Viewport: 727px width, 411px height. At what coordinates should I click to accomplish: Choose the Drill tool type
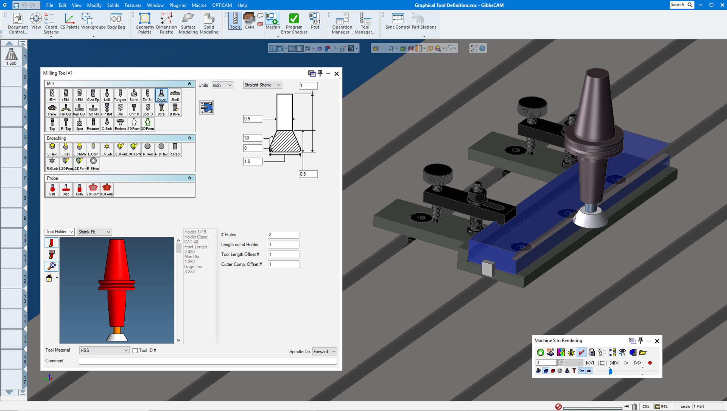tap(120, 110)
